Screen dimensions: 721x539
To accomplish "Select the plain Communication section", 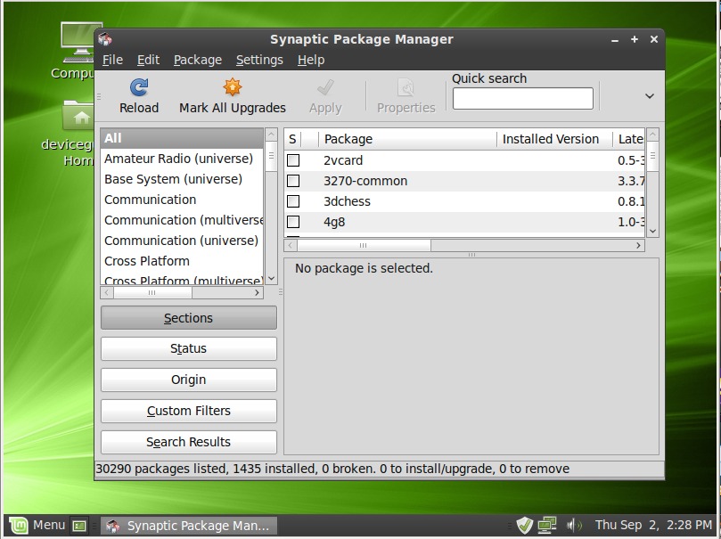I will point(182,200).
